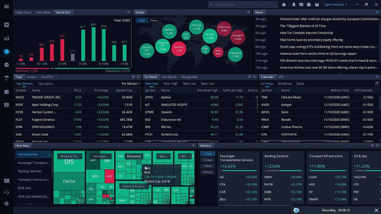Select the Markets planet icon in sidebar
The width and height of the screenshot is (381, 214).
click(x=7, y=51)
